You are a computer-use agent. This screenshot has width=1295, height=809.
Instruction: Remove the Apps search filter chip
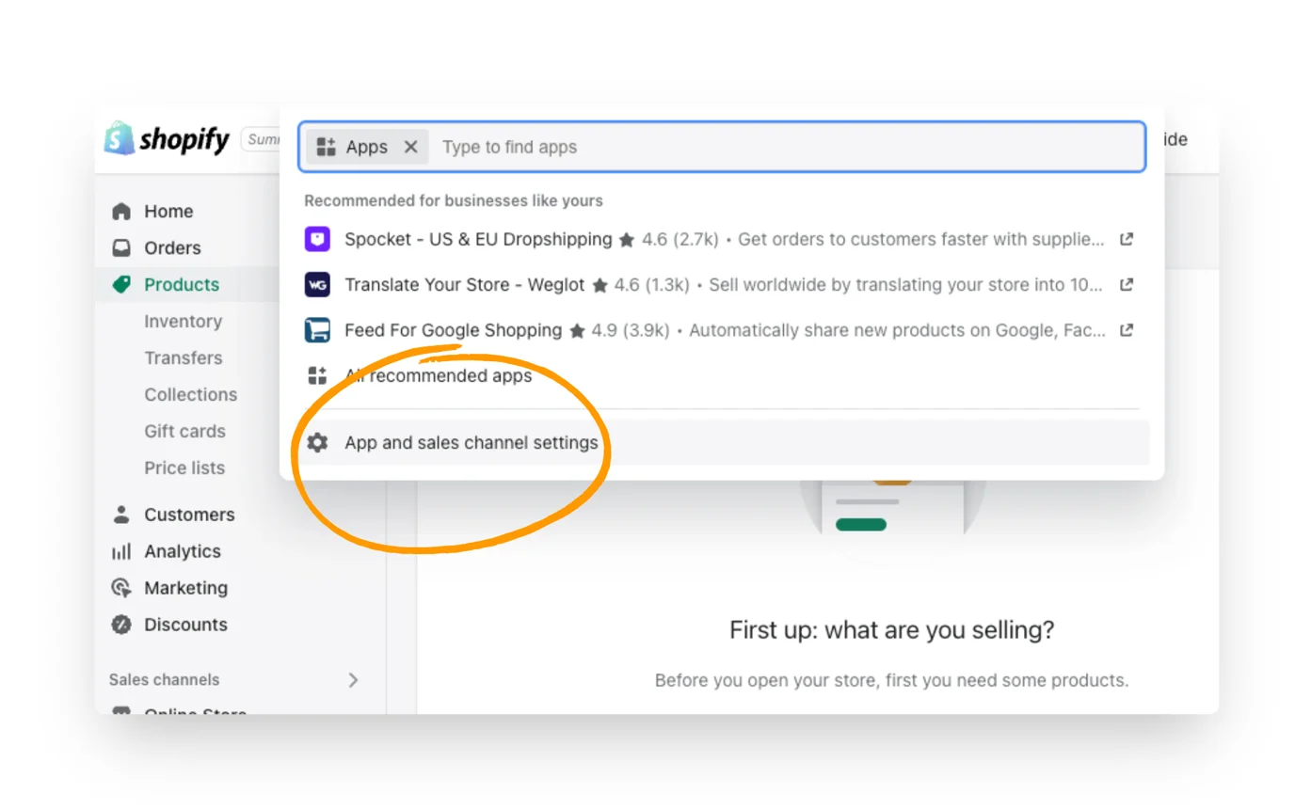pos(410,147)
